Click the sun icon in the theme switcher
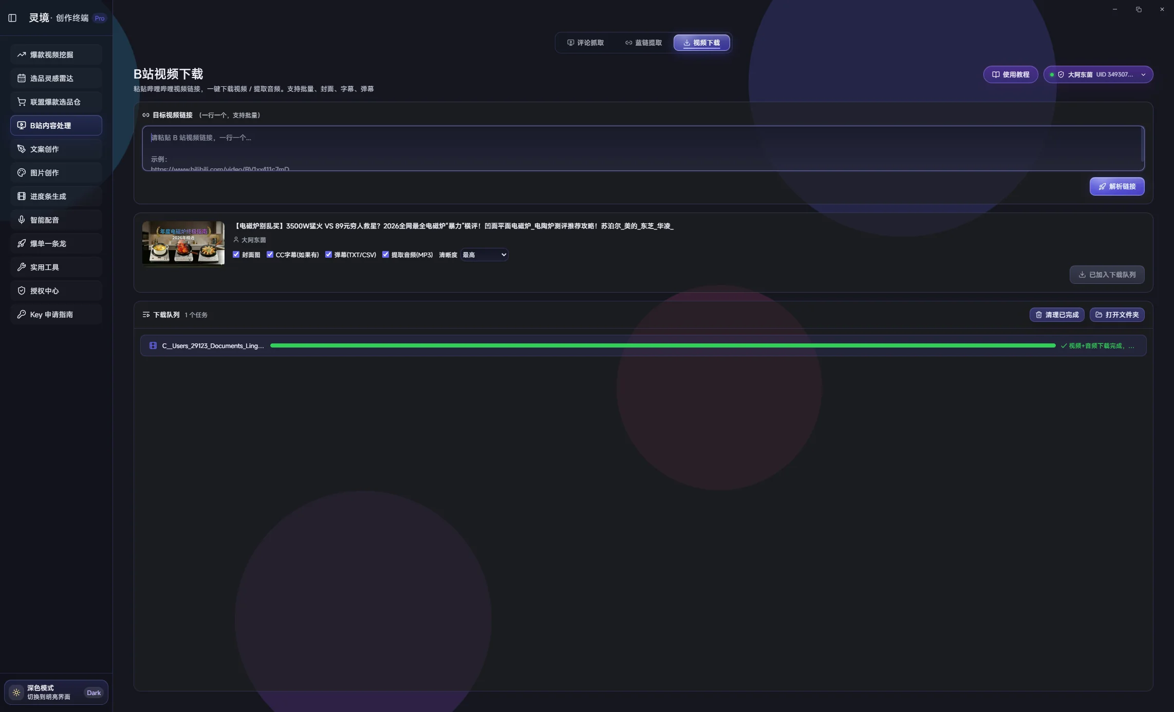The width and height of the screenshot is (1174, 712). (16, 692)
